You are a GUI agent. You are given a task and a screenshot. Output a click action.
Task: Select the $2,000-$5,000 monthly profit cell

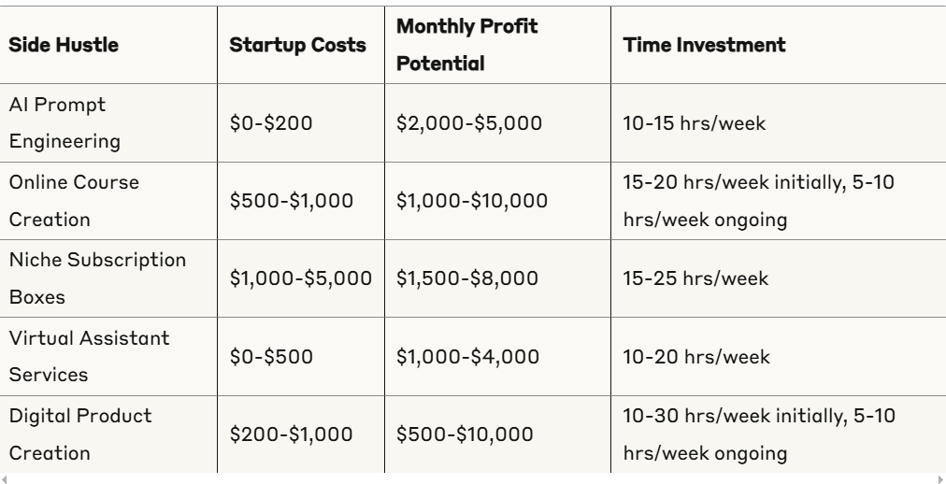(x=469, y=123)
